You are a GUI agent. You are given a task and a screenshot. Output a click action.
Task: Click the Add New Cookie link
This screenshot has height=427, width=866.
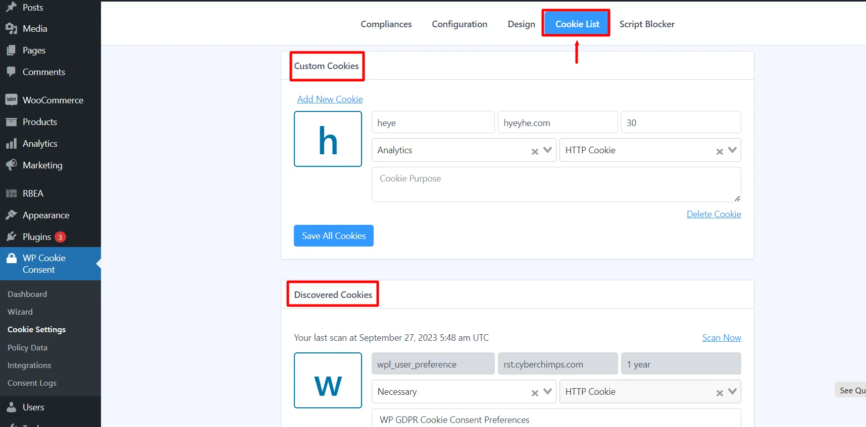[x=330, y=99]
